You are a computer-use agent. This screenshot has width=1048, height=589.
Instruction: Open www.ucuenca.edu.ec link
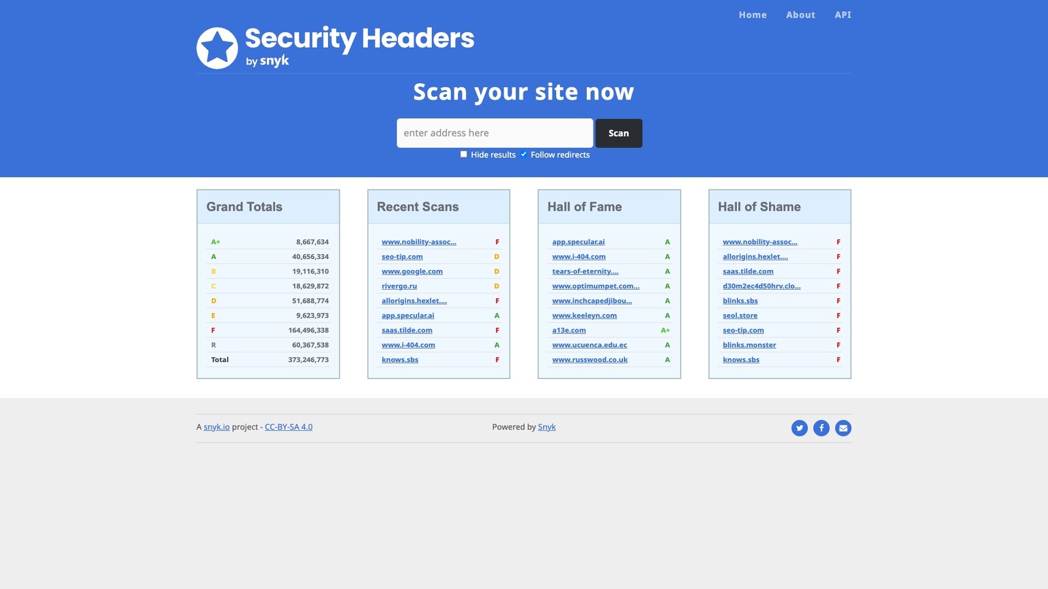(589, 345)
